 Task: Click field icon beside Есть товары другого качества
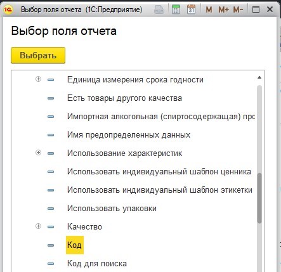[x=51, y=98]
